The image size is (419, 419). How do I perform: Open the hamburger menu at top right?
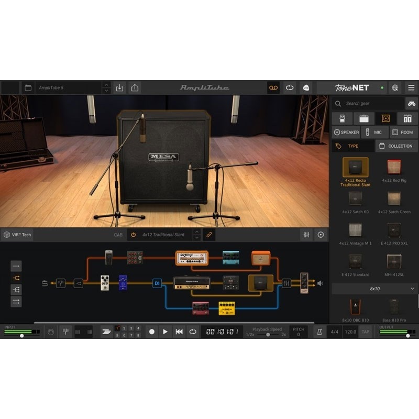(x=410, y=87)
